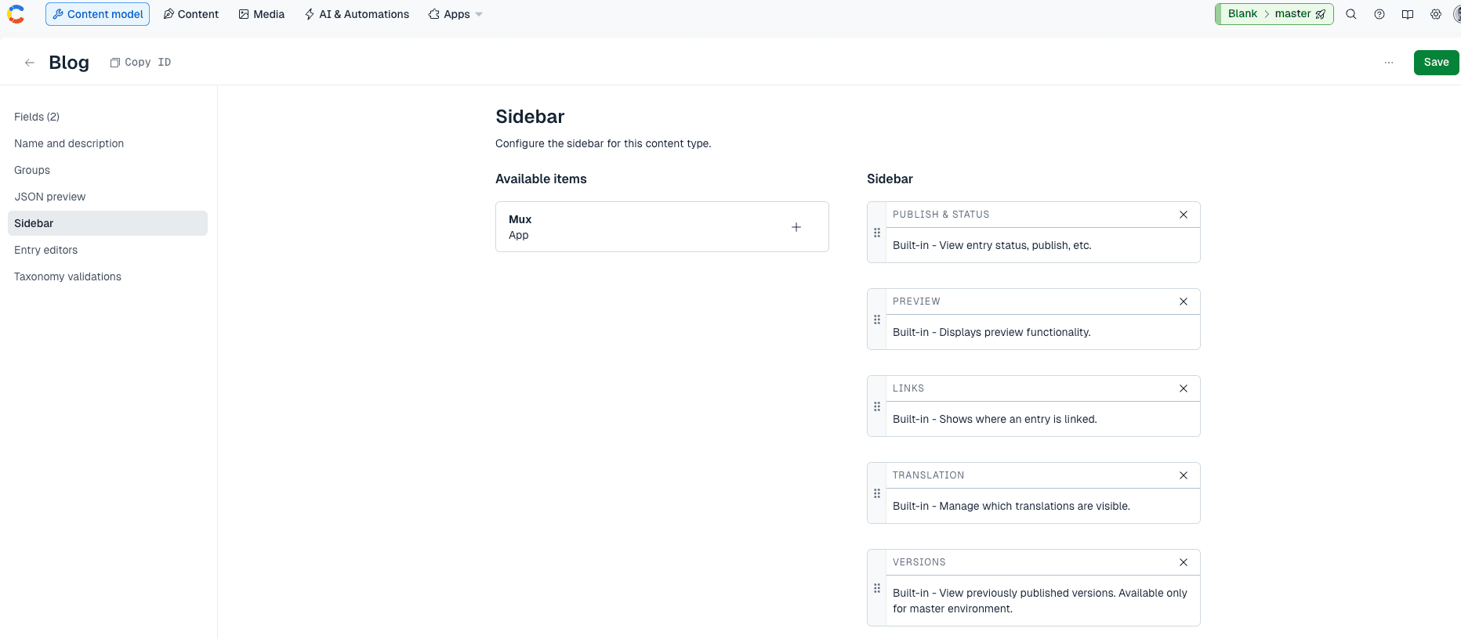Open the three-dots more actions menu
The width and height of the screenshot is (1461, 639).
[x=1389, y=63]
